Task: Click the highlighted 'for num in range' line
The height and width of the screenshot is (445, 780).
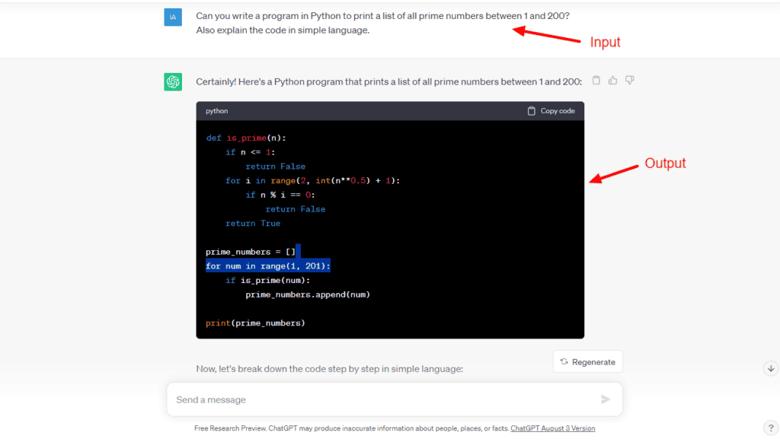Action: click(268, 266)
